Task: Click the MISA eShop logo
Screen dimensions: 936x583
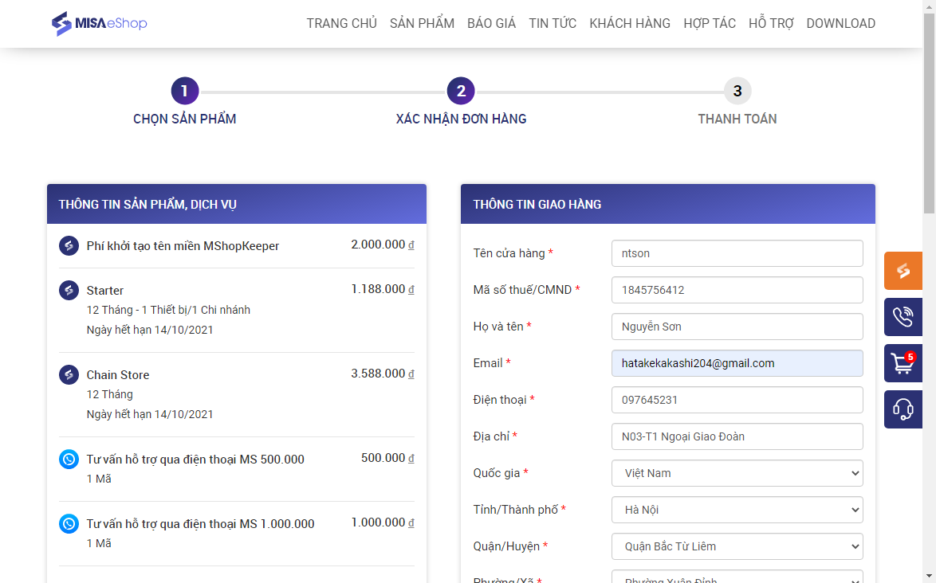Action: [99, 23]
